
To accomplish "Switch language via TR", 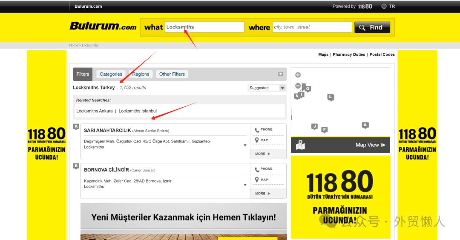I will coord(392,6).
